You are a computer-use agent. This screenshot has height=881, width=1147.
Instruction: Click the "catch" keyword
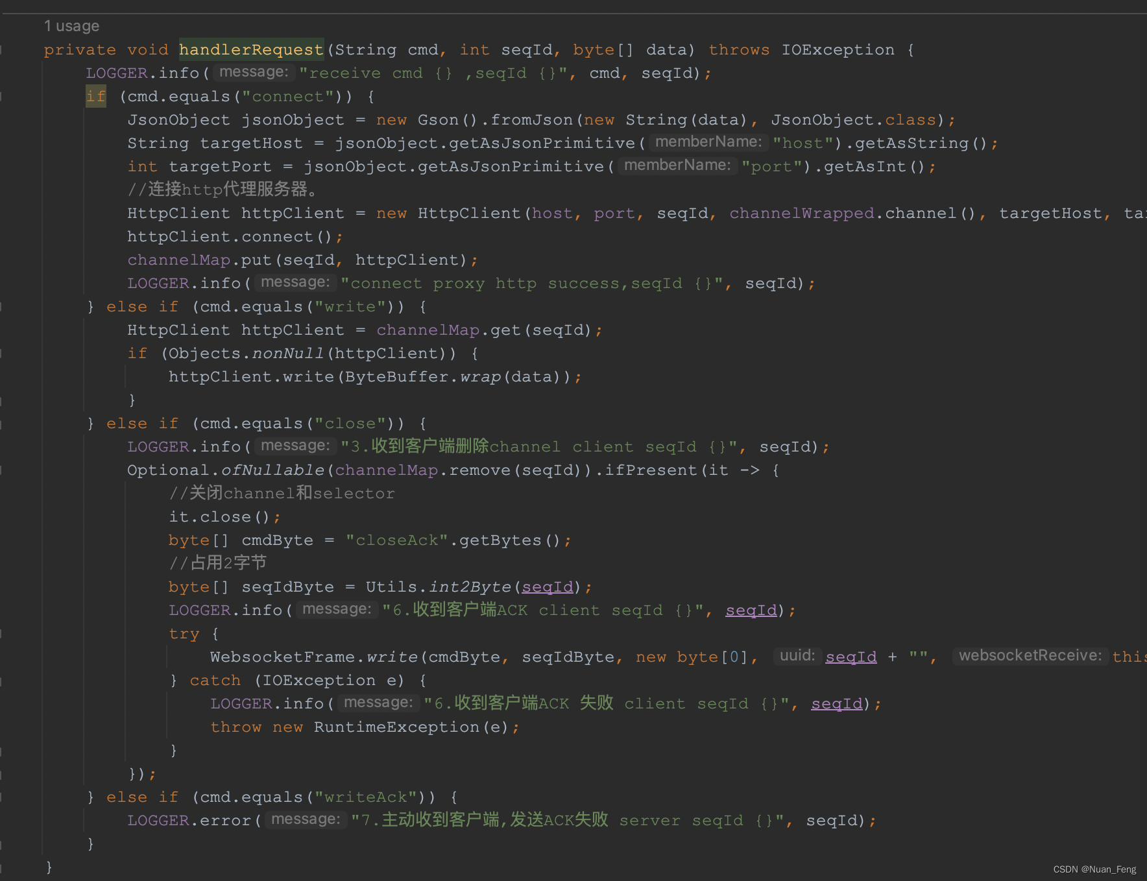(215, 681)
